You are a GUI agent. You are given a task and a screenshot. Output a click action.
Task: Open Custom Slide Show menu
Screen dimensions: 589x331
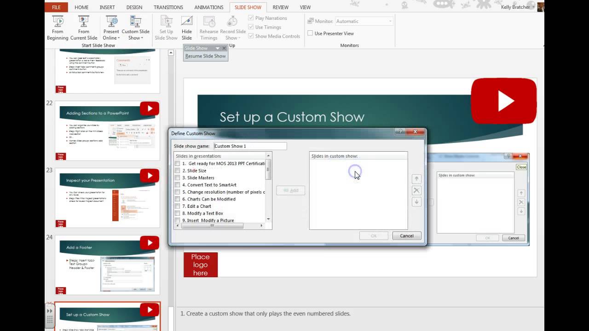pos(135,28)
